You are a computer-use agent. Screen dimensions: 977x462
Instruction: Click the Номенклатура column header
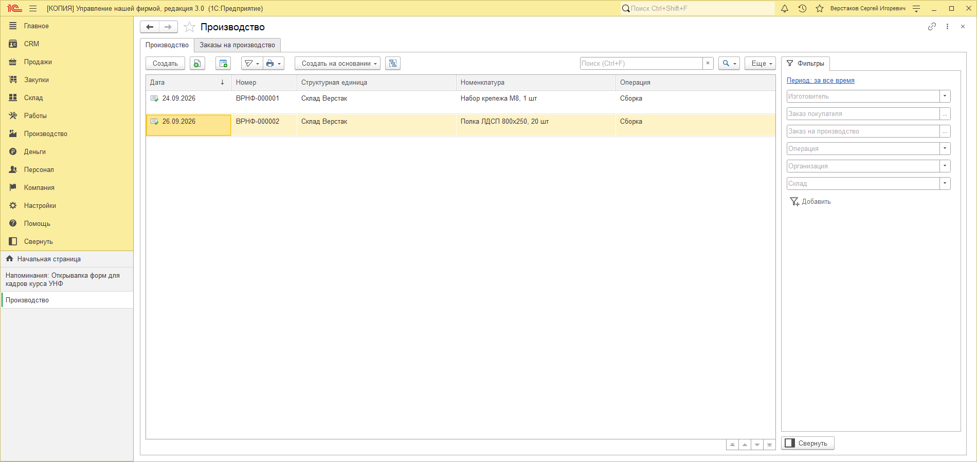536,83
